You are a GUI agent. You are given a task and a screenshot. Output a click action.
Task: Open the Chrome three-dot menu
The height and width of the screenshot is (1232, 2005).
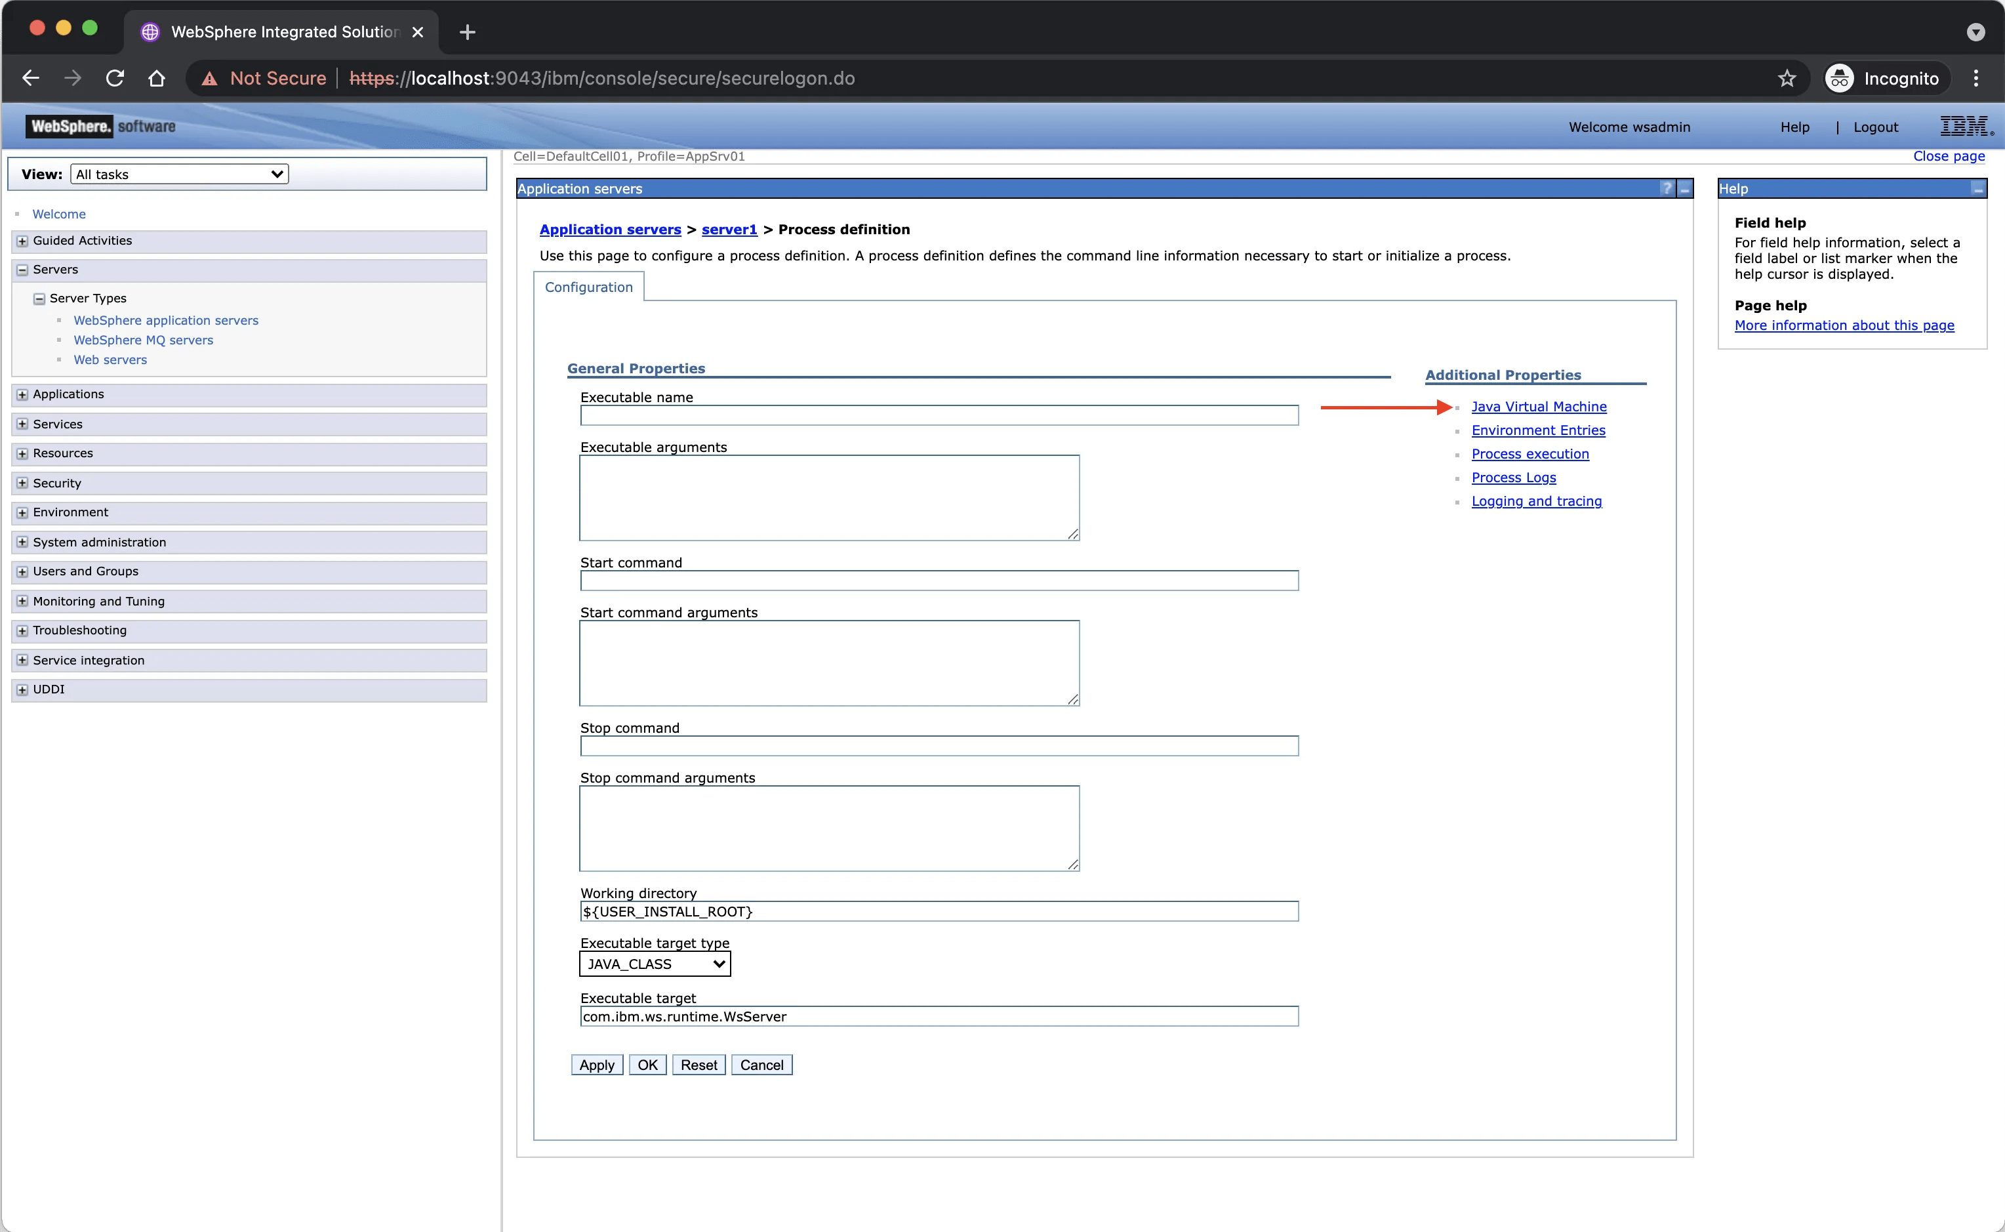1975,78
